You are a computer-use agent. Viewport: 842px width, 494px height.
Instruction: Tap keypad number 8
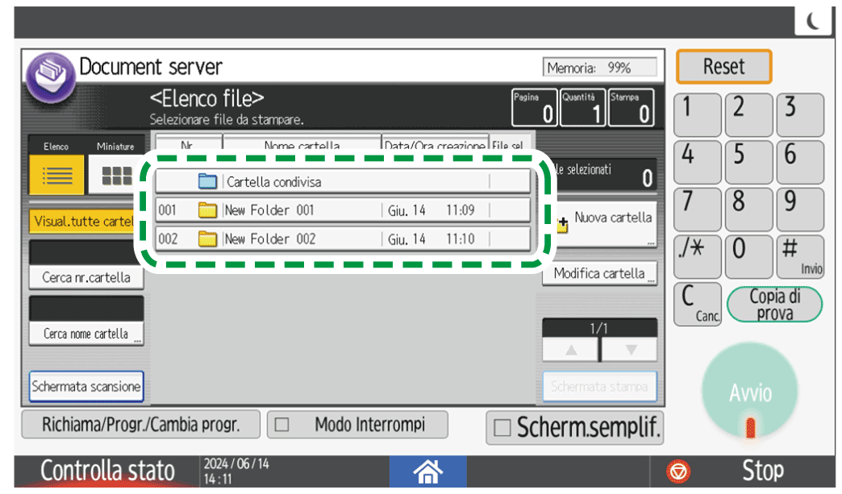[x=749, y=209]
